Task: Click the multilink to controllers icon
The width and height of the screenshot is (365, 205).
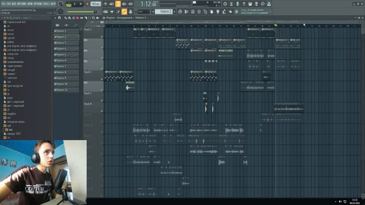Action: pyautogui.click(x=131, y=11)
